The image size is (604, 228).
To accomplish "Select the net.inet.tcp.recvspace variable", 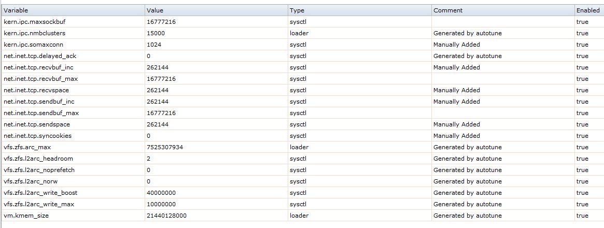I will click(36, 90).
